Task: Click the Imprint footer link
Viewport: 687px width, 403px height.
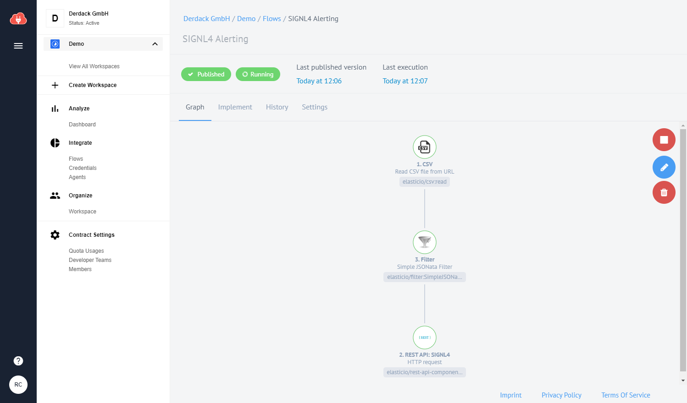Action: 511,395
